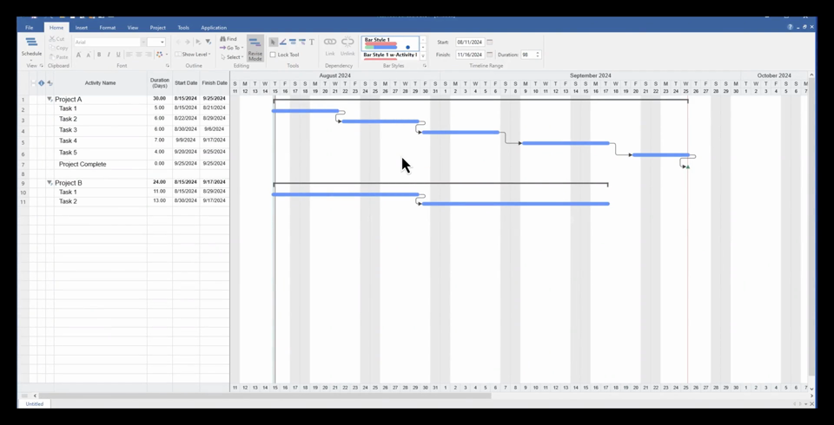Viewport: 834px width, 425px height.
Task: Click the Duration (Days) column header
Action: tap(160, 83)
